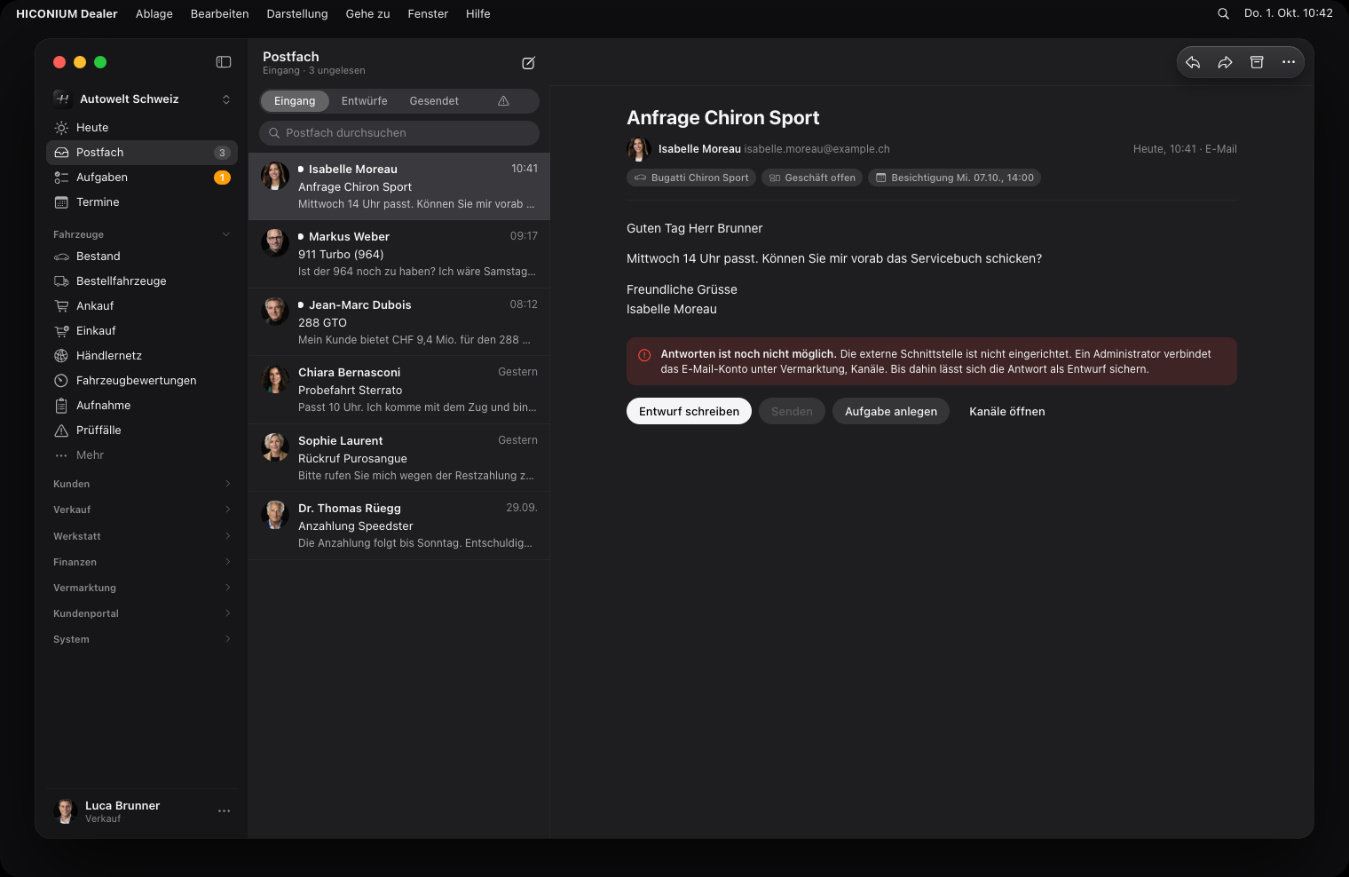Go to Aufgaben list

click(142, 178)
